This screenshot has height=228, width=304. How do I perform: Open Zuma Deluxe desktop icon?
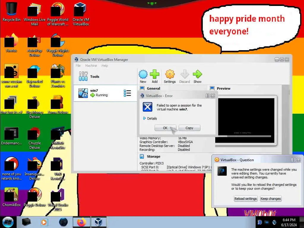[58, 105]
